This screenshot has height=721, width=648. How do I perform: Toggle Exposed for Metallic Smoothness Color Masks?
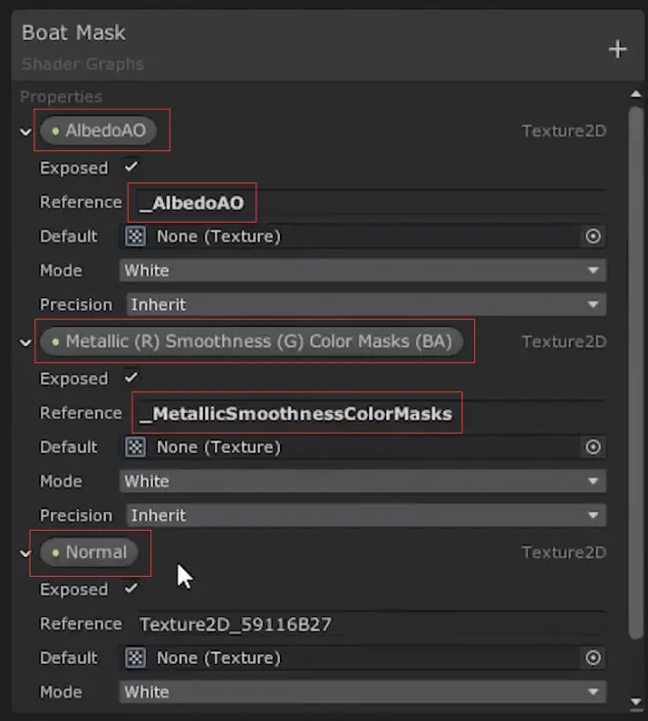[x=132, y=377]
